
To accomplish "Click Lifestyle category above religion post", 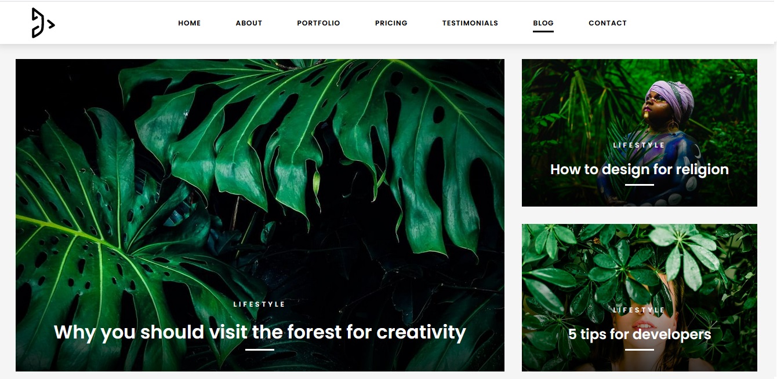I will coord(640,145).
